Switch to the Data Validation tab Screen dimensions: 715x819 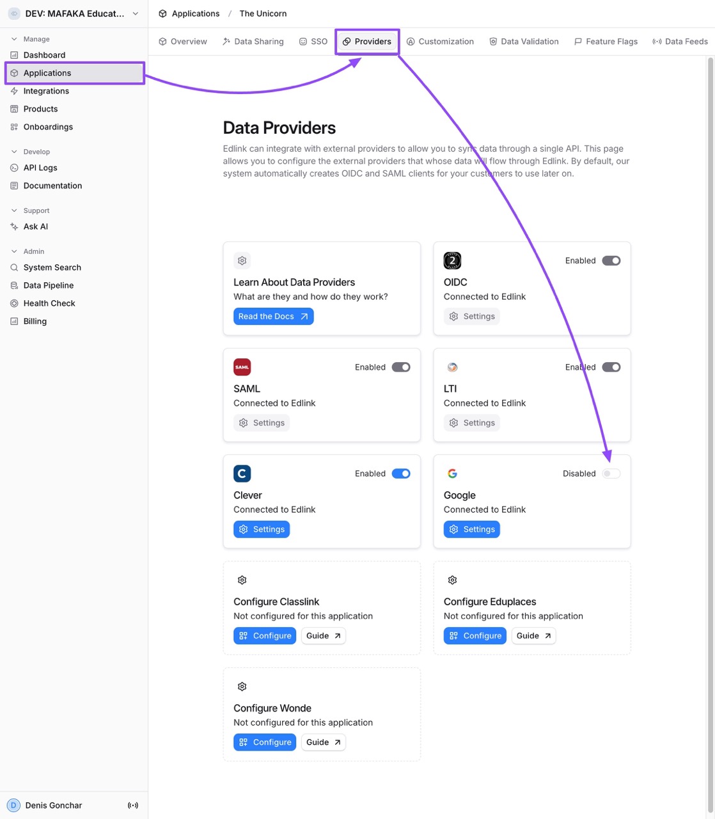[524, 41]
